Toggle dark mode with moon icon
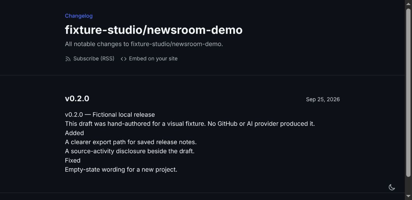 392,187
